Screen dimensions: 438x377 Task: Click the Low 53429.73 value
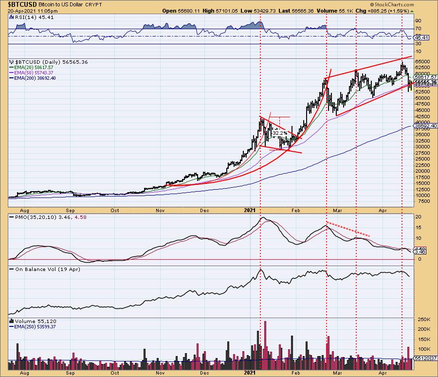tap(258, 11)
